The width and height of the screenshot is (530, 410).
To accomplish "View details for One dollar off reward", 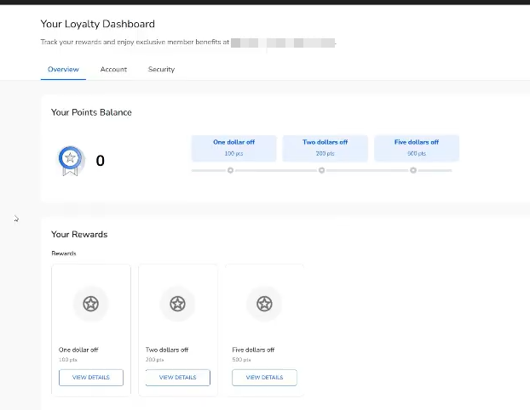I will click(x=91, y=377).
